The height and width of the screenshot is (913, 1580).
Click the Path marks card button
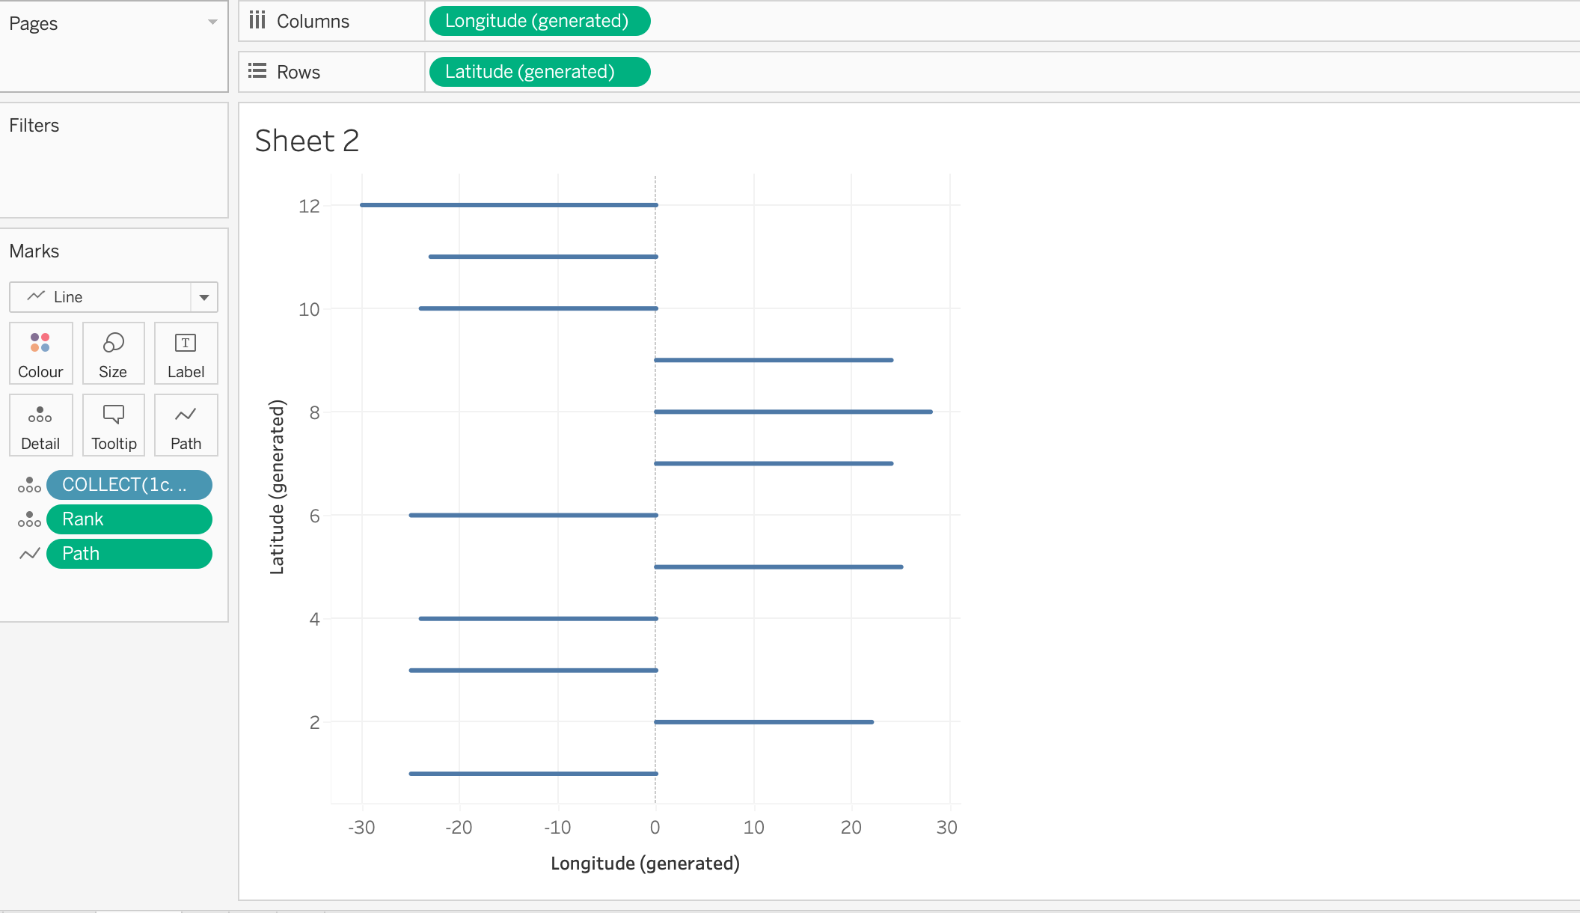(x=186, y=425)
